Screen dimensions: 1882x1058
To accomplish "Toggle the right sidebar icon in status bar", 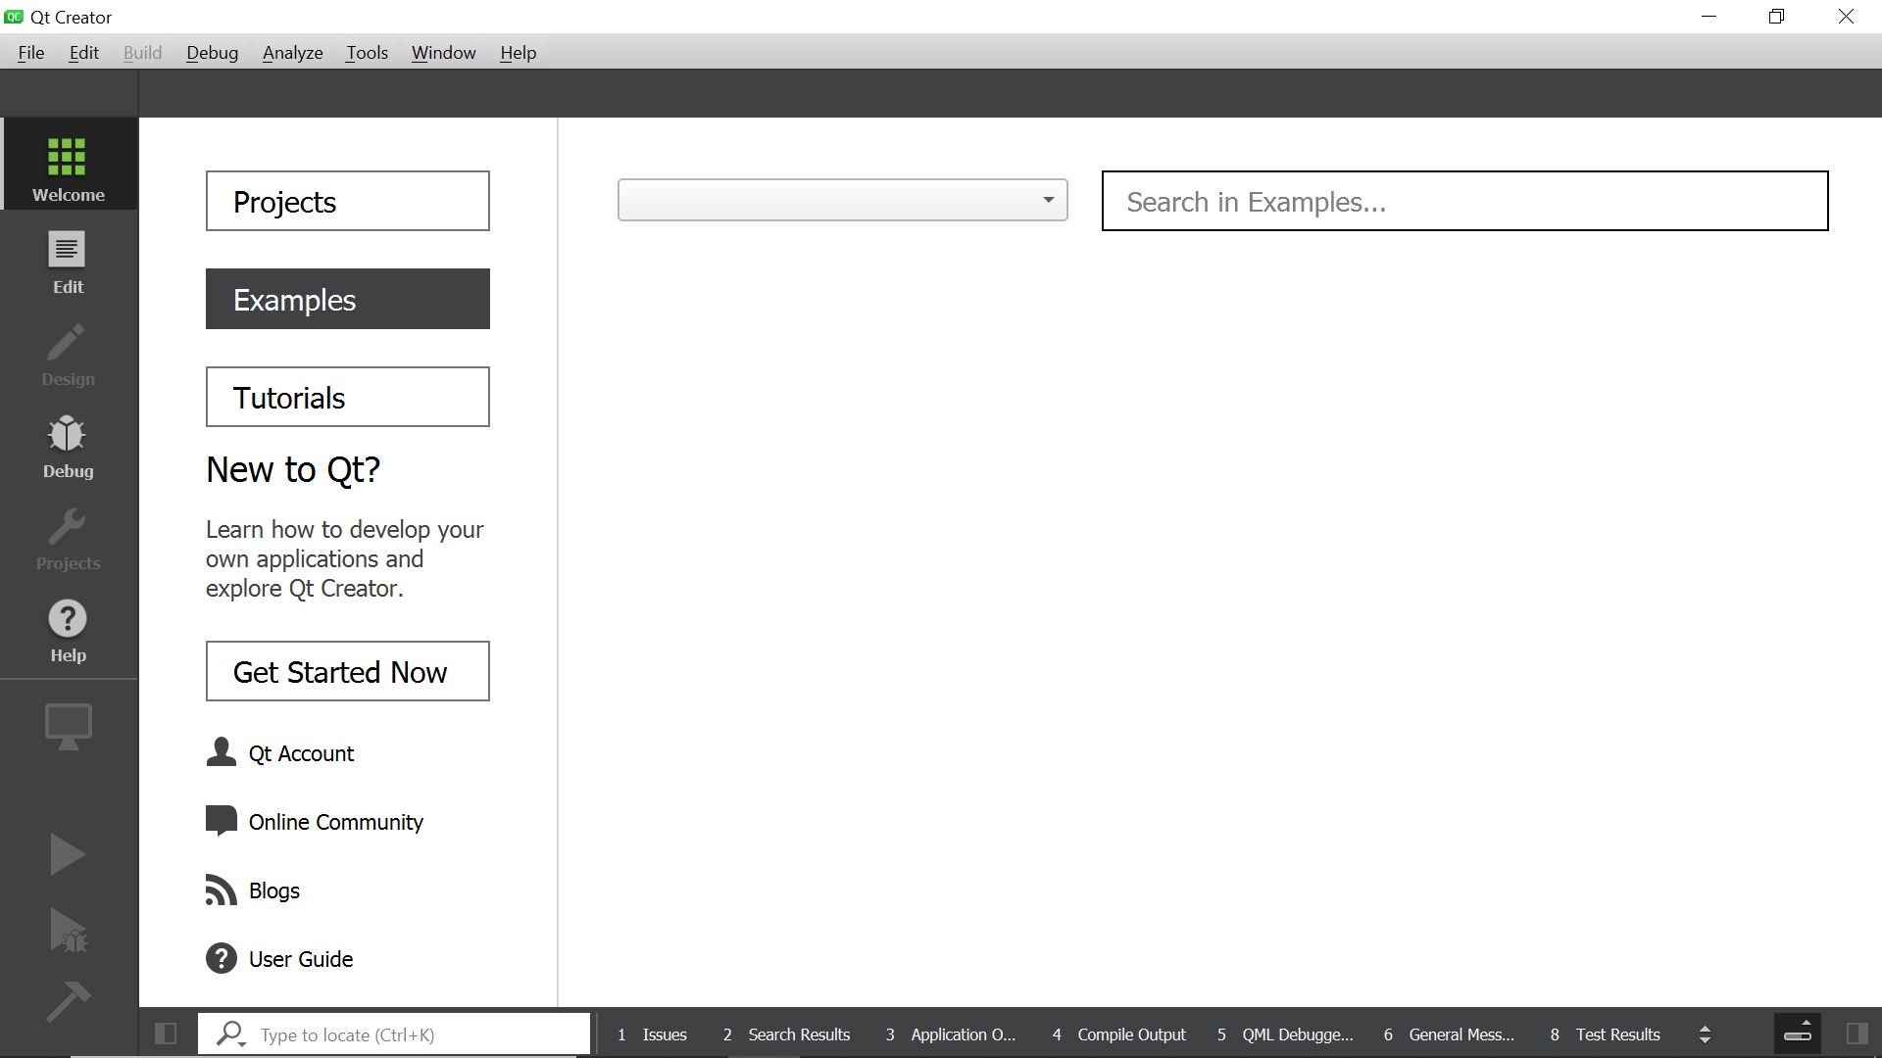I will tap(1857, 1034).
